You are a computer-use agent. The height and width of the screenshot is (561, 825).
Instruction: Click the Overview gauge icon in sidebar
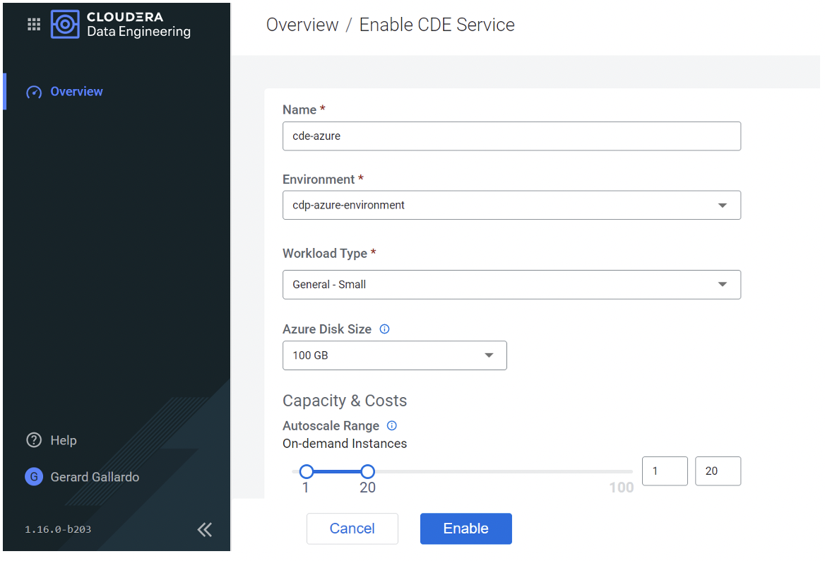point(34,92)
